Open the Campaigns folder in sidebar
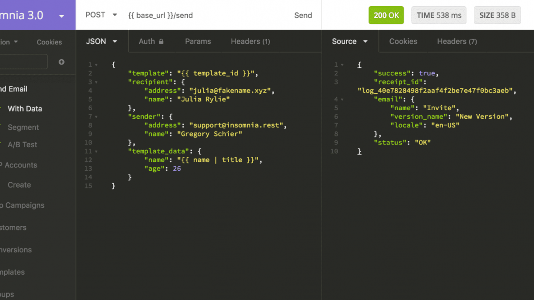Viewport: 534px width, 300px height. tap(22, 205)
